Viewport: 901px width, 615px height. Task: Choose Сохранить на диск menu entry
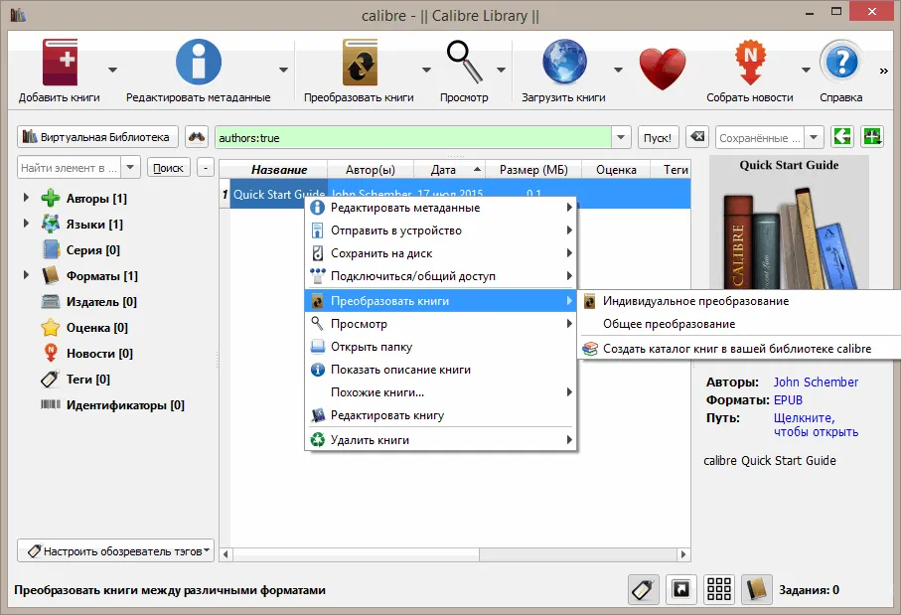pyautogui.click(x=441, y=253)
